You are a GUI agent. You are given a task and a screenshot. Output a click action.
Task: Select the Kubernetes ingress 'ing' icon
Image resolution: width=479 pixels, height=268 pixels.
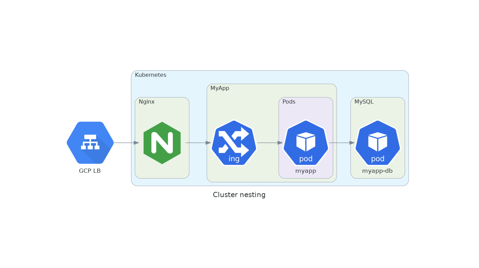pyautogui.click(x=234, y=143)
